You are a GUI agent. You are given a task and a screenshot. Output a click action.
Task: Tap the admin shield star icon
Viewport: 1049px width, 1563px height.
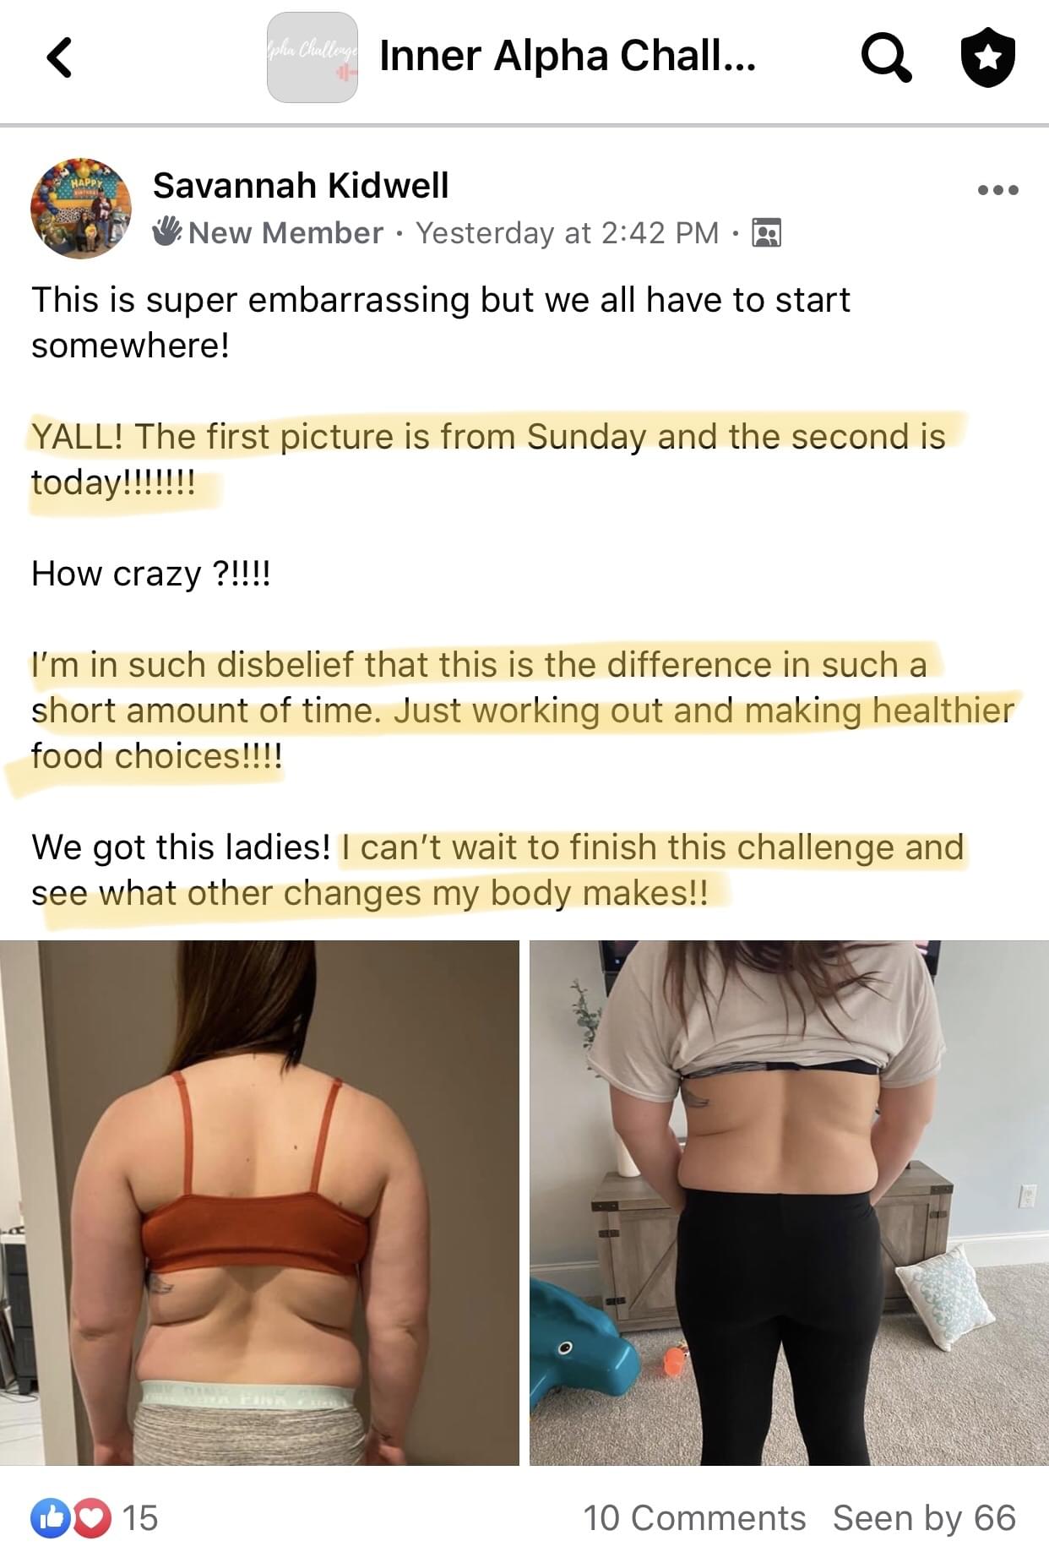coord(988,57)
